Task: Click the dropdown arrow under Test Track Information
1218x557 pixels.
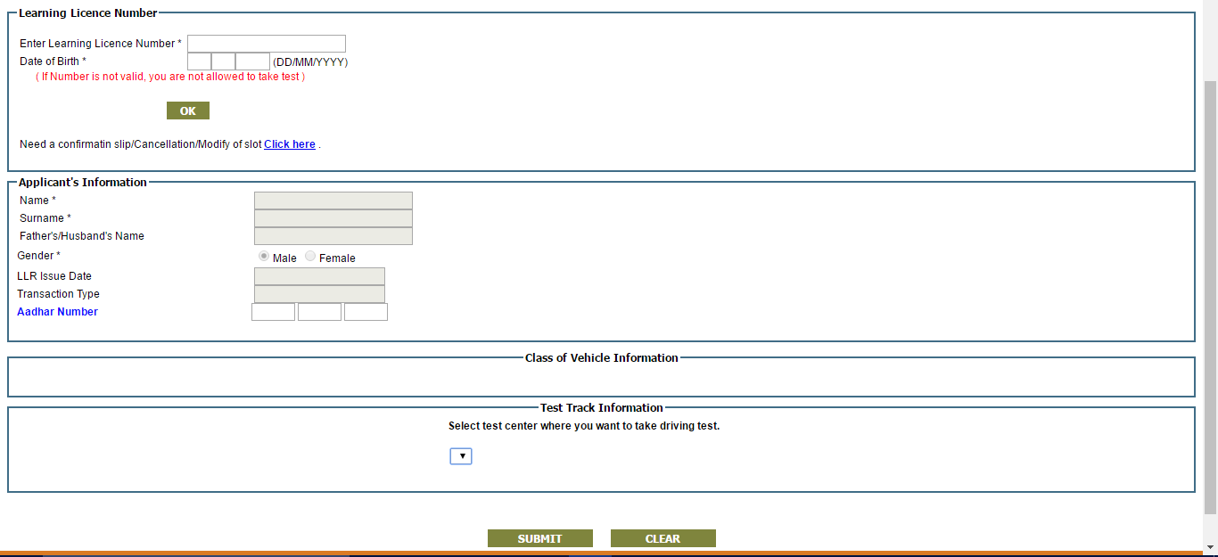Action: click(461, 455)
